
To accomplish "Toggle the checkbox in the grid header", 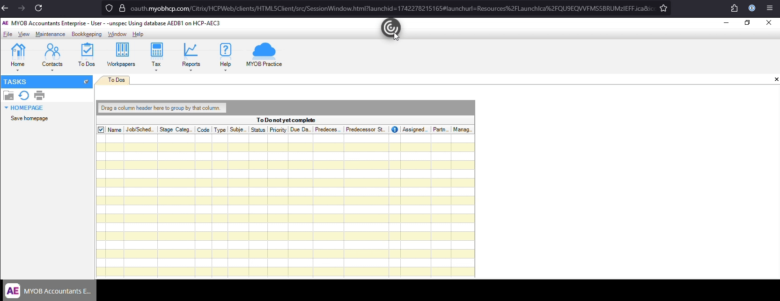I will coord(101,130).
